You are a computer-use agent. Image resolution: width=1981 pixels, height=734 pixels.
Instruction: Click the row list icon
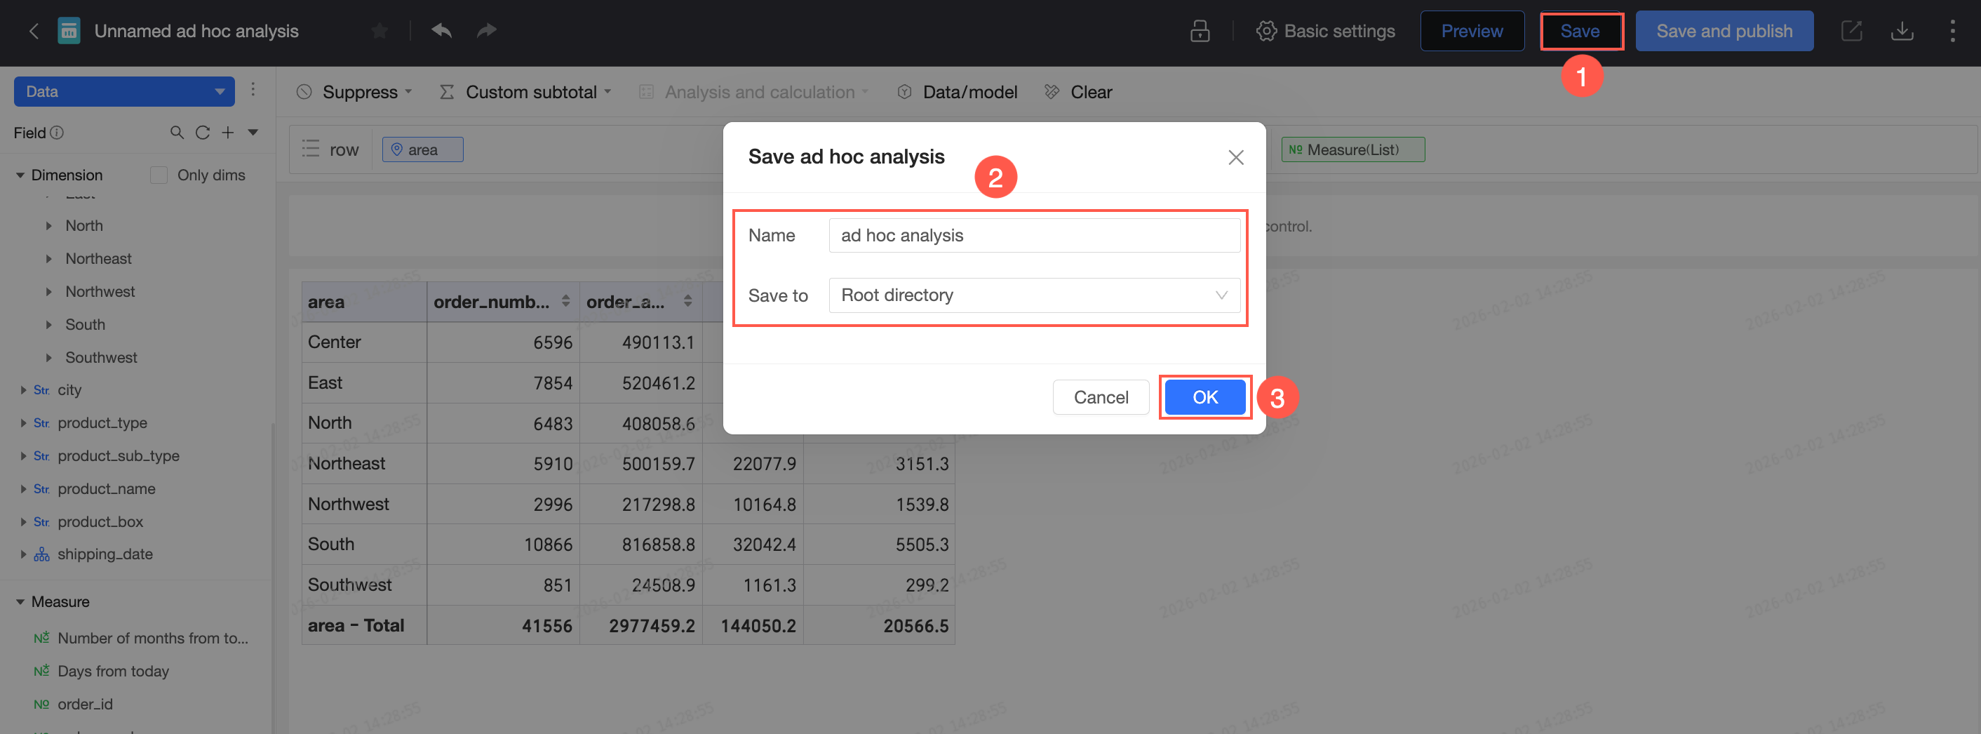click(x=311, y=149)
